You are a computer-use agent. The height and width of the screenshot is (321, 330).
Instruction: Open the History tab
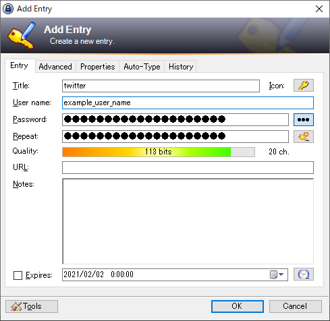pos(181,67)
